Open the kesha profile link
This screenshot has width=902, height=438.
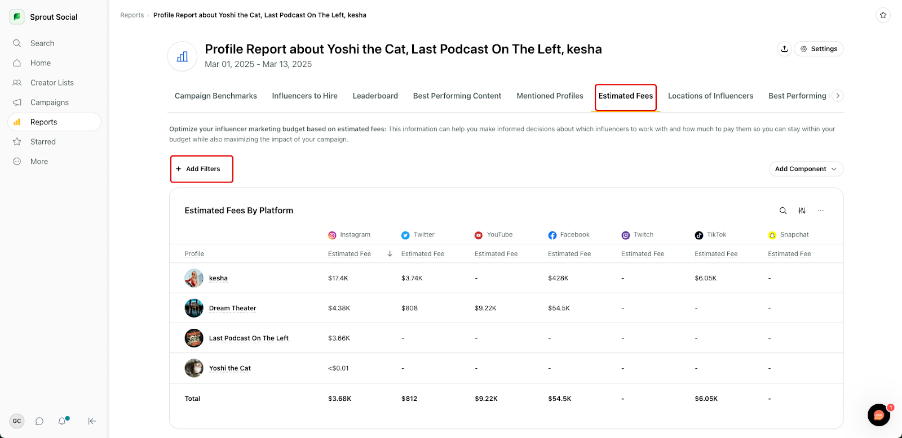(x=218, y=278)
